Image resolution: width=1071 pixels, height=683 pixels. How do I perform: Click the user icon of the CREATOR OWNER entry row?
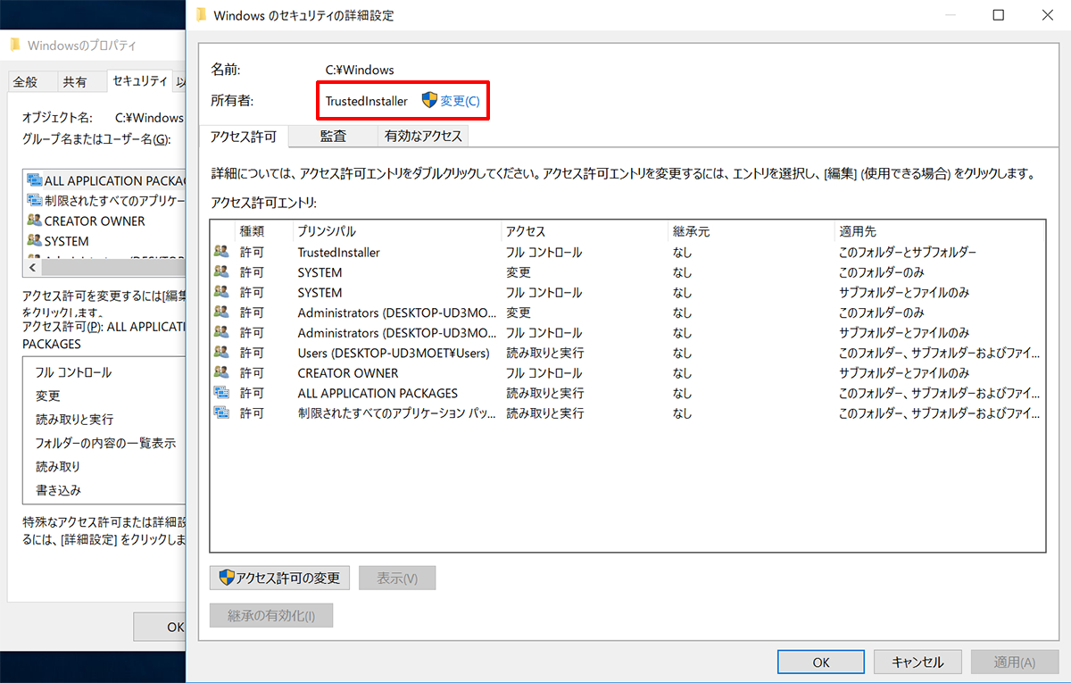221,372
